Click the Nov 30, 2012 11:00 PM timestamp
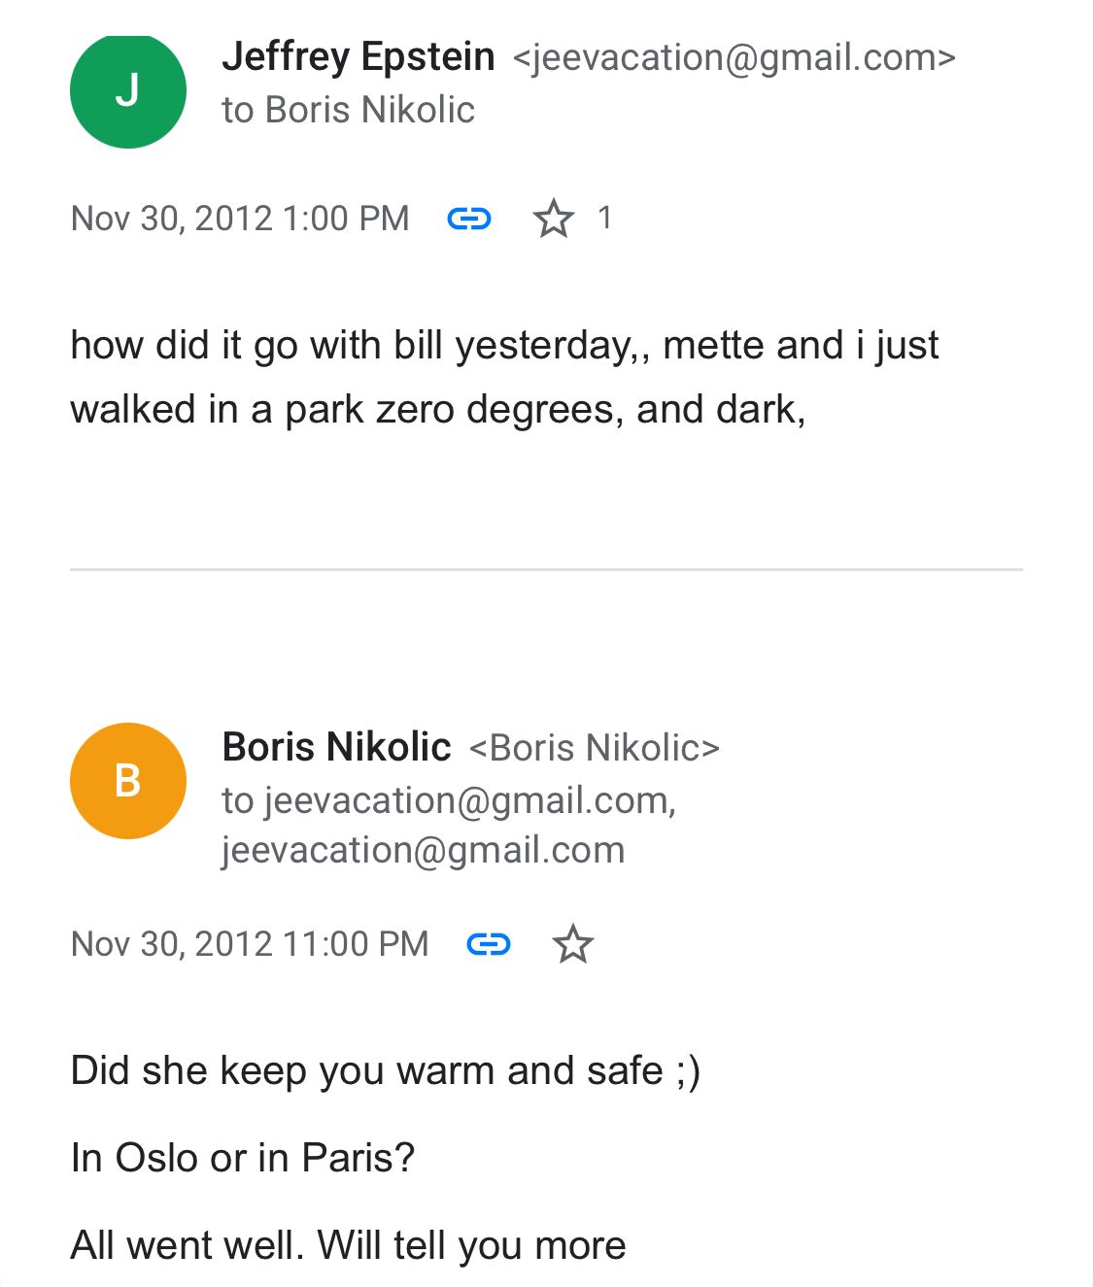Screen dimensions: 1093x1287 click(x=250, y=944)
